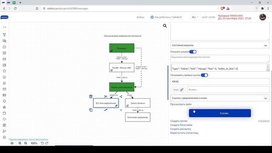Viewport: 272px width, 153px height.
Task: Copy selected block with duplicate icon
Action: 91,110
